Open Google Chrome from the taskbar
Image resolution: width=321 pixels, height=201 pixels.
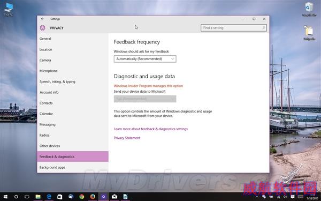pos(82,197)
